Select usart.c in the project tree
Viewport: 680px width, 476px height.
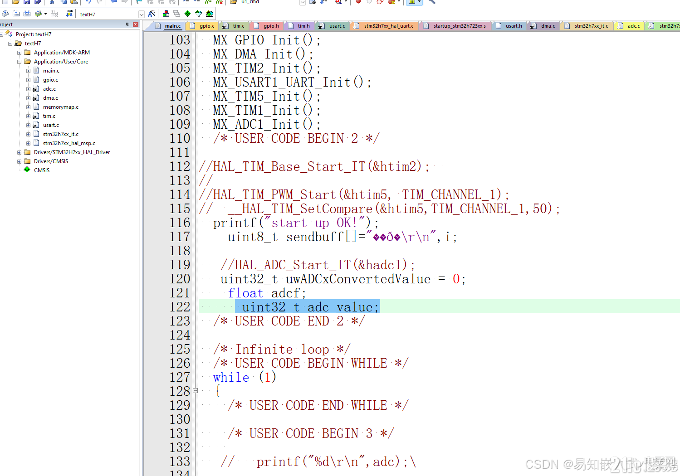[x=51, y=125]
